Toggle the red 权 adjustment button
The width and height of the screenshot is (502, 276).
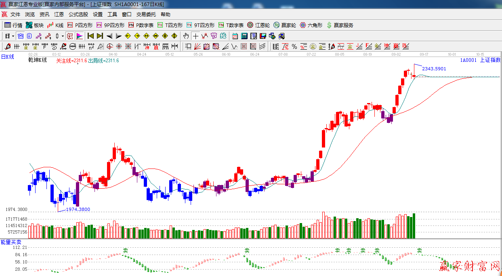click(70, 36)
